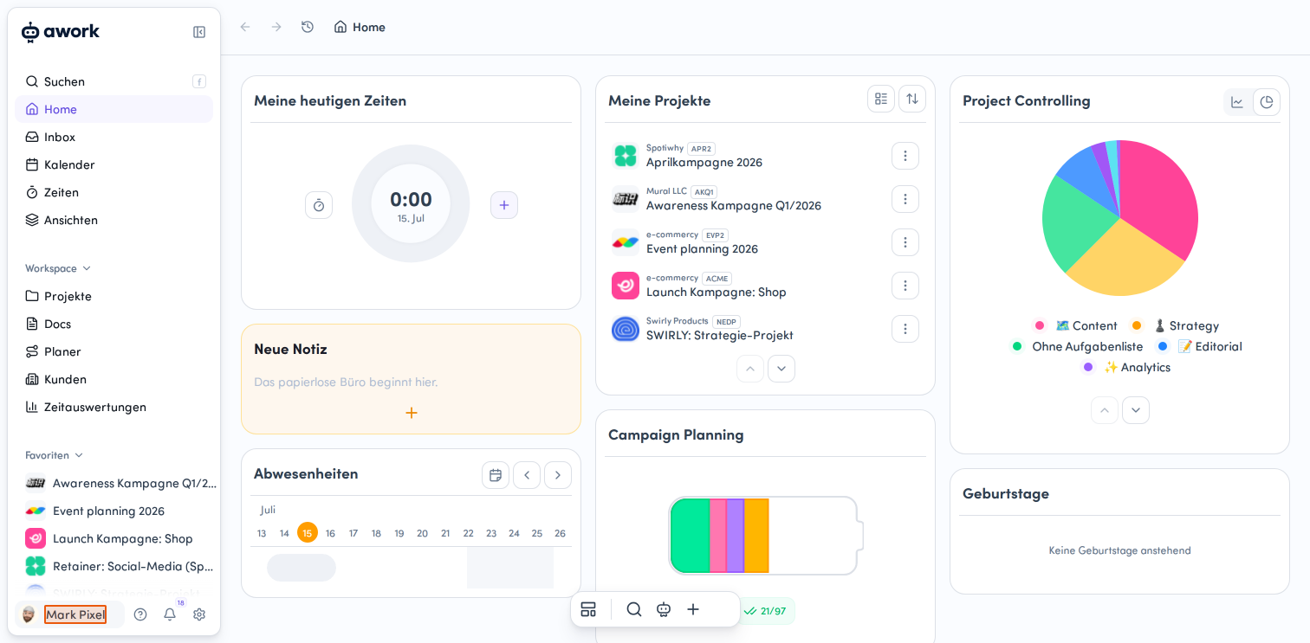Click the awork logo
The height and width of the screenshot is (643, 1310).
pos(61,32)
